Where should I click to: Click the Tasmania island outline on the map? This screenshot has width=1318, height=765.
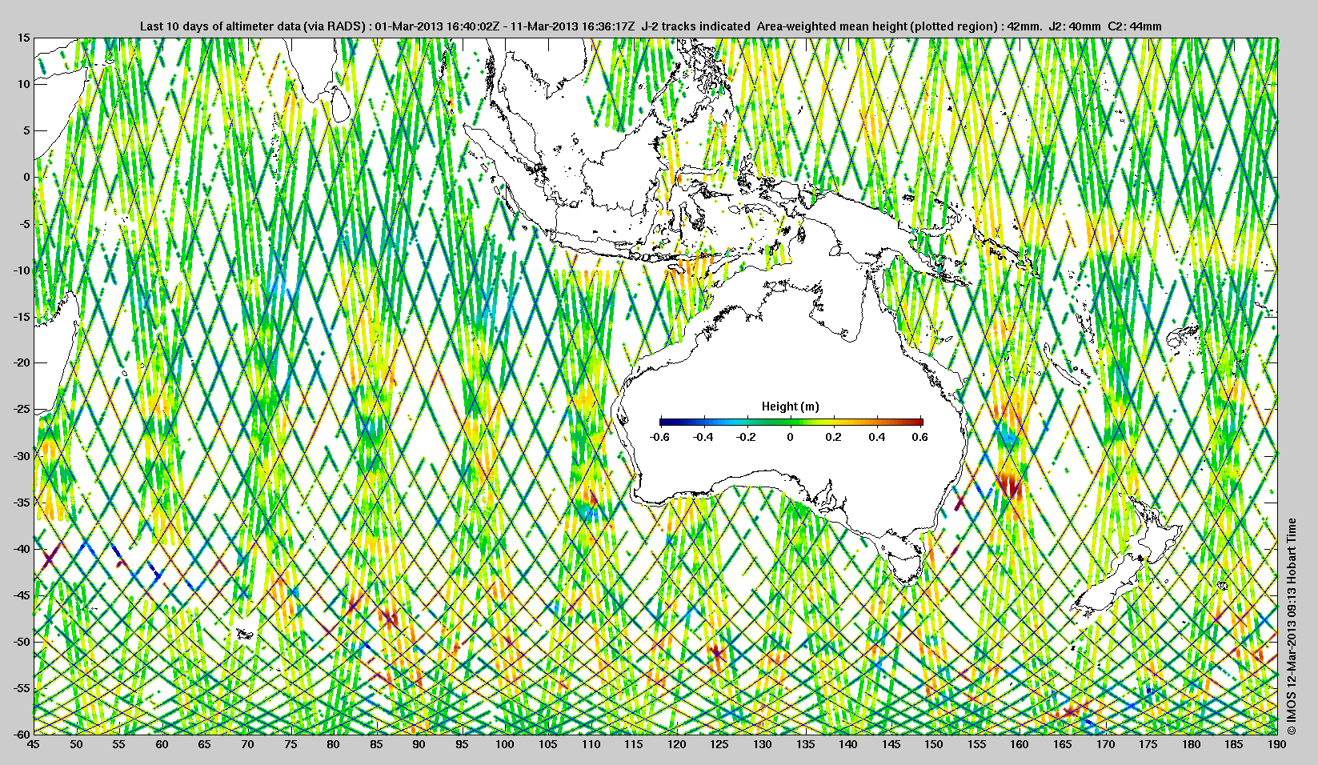[x=904, y=567]
